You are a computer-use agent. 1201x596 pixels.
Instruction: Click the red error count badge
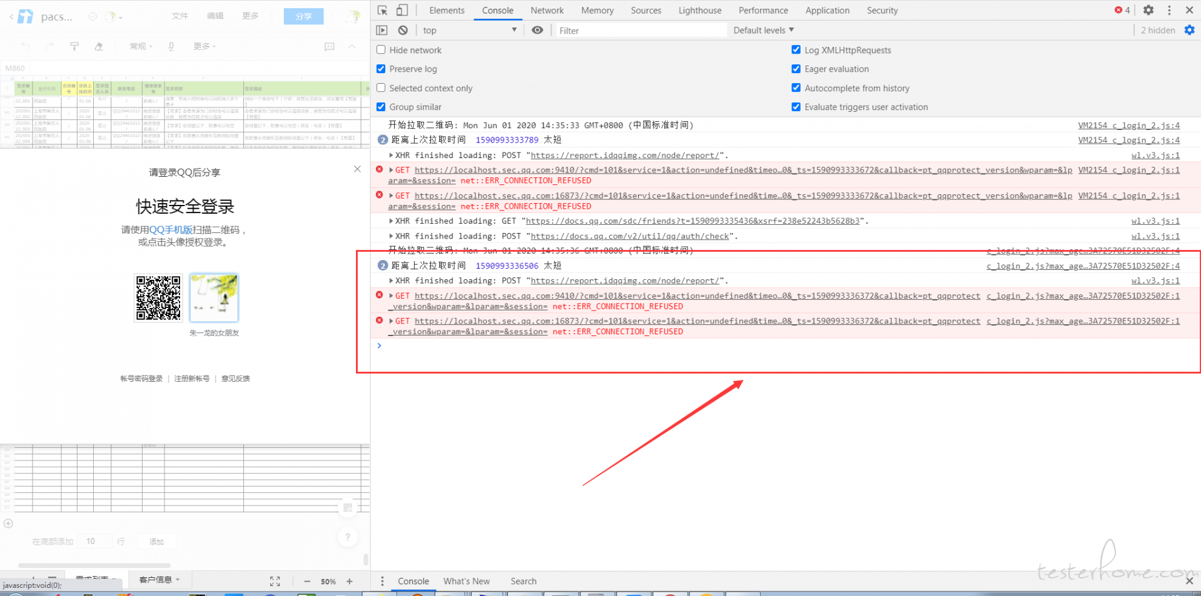point(1122,10)
